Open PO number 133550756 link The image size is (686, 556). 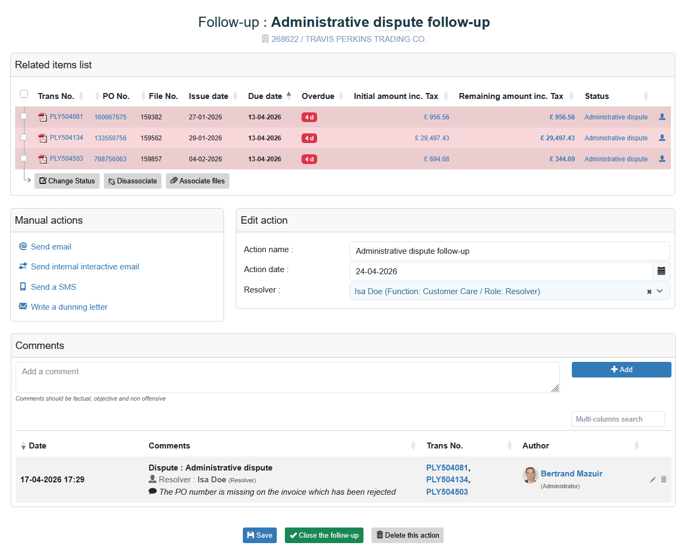click(x=110, y=138)
